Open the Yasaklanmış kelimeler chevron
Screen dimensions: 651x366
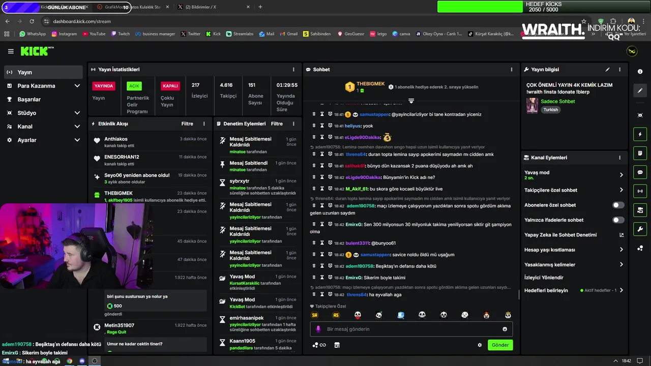coord(621,265)
